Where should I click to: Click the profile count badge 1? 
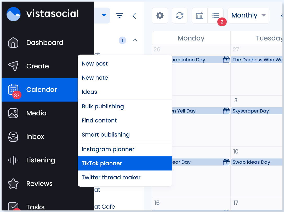[122, 40]
